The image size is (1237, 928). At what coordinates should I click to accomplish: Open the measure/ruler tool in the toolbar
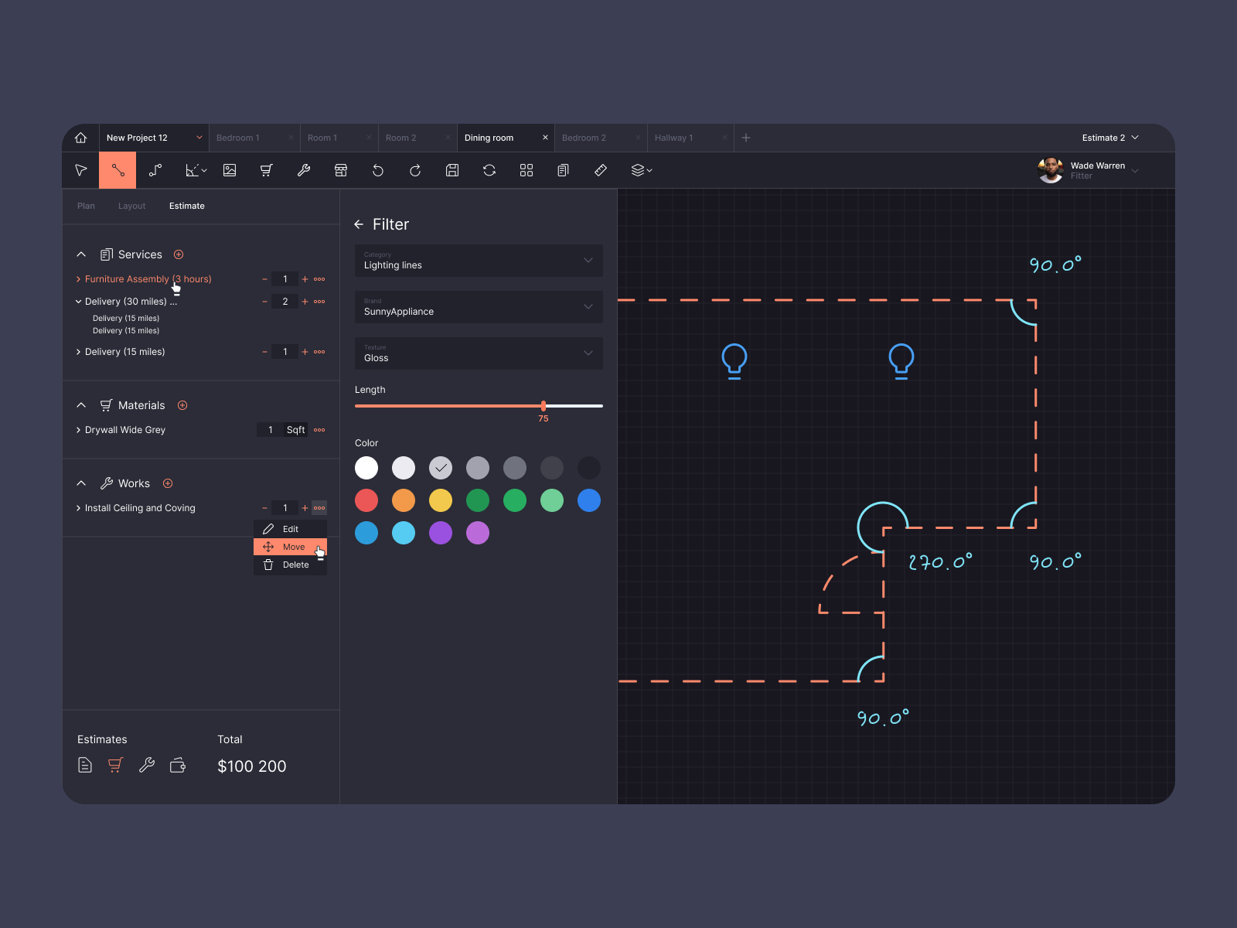pyautogui.click(x=601, y=170)
